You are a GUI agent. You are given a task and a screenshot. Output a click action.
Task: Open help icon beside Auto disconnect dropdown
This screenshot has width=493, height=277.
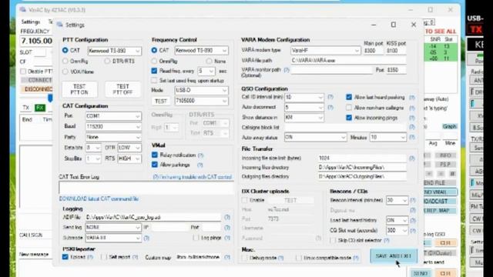tap(330, 107)
